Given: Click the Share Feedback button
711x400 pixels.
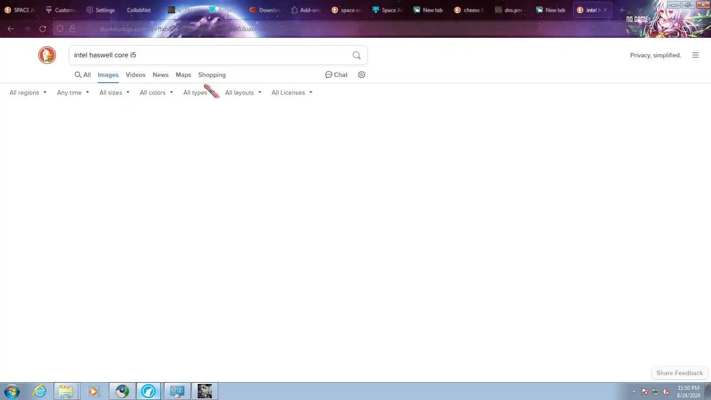Looking at the screenshot, I should pyautogui.click(x=679, y=373).
